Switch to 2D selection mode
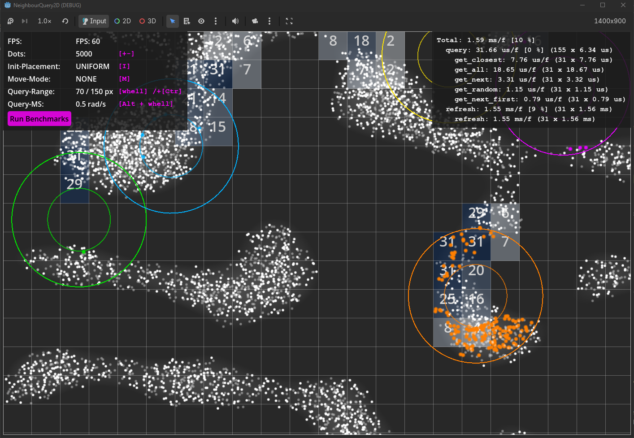The height and width of the screenshot is (438, 634). pyautogui.click(x=122, y=21)
